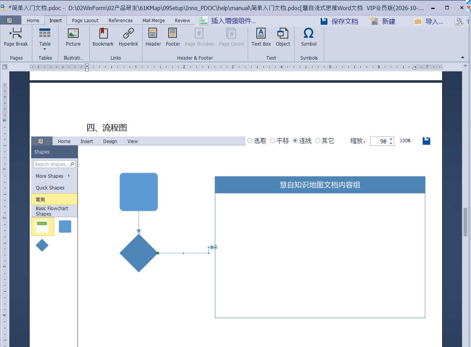This screenshot has height=347, width=471.
Task: Collapse the ribbon with the arrow
Action: [463, 57]
